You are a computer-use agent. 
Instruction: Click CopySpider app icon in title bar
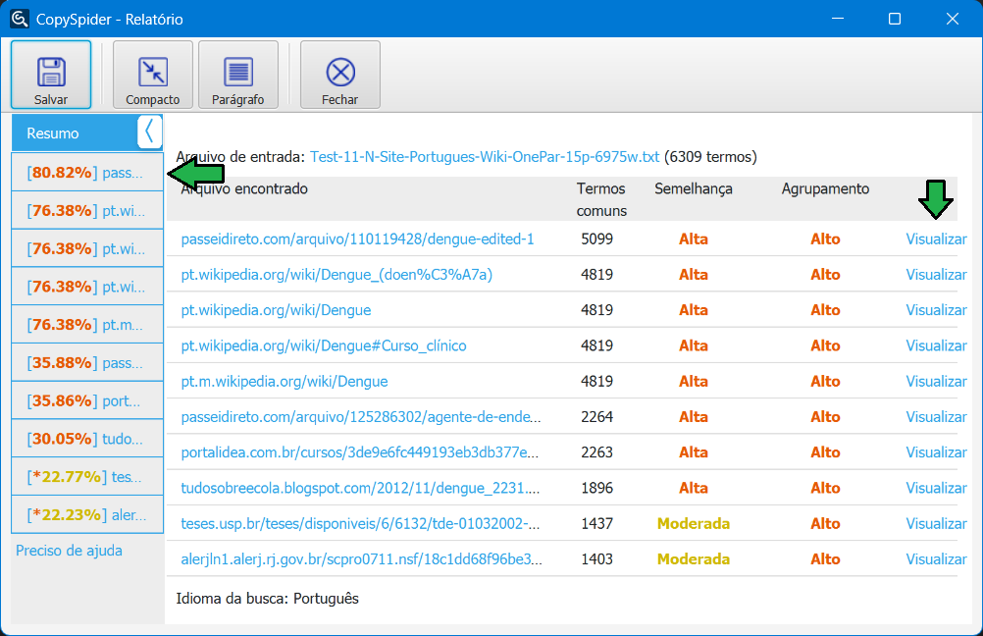point(19,19)
